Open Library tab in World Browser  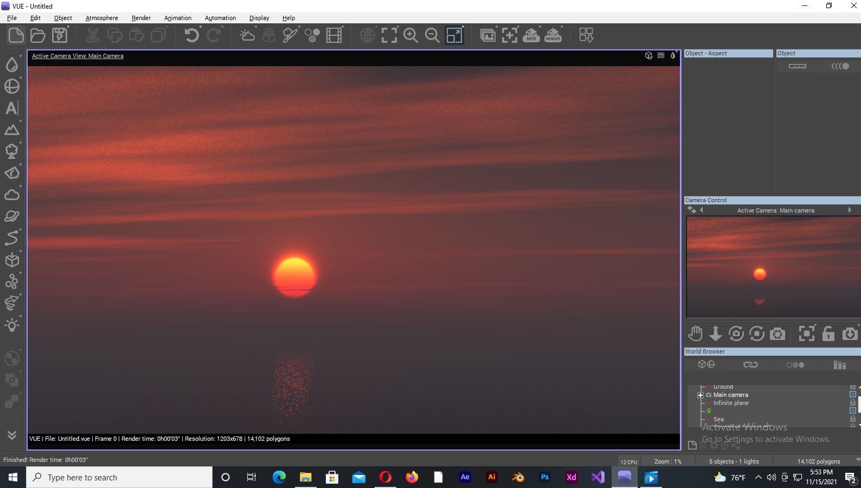coord(839,365)
